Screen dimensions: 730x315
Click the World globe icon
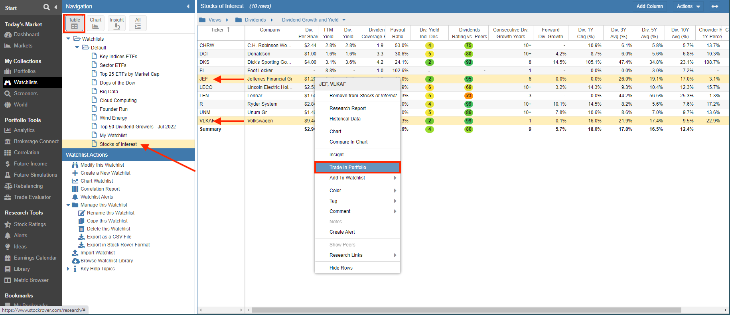click(x=8, y=105)
